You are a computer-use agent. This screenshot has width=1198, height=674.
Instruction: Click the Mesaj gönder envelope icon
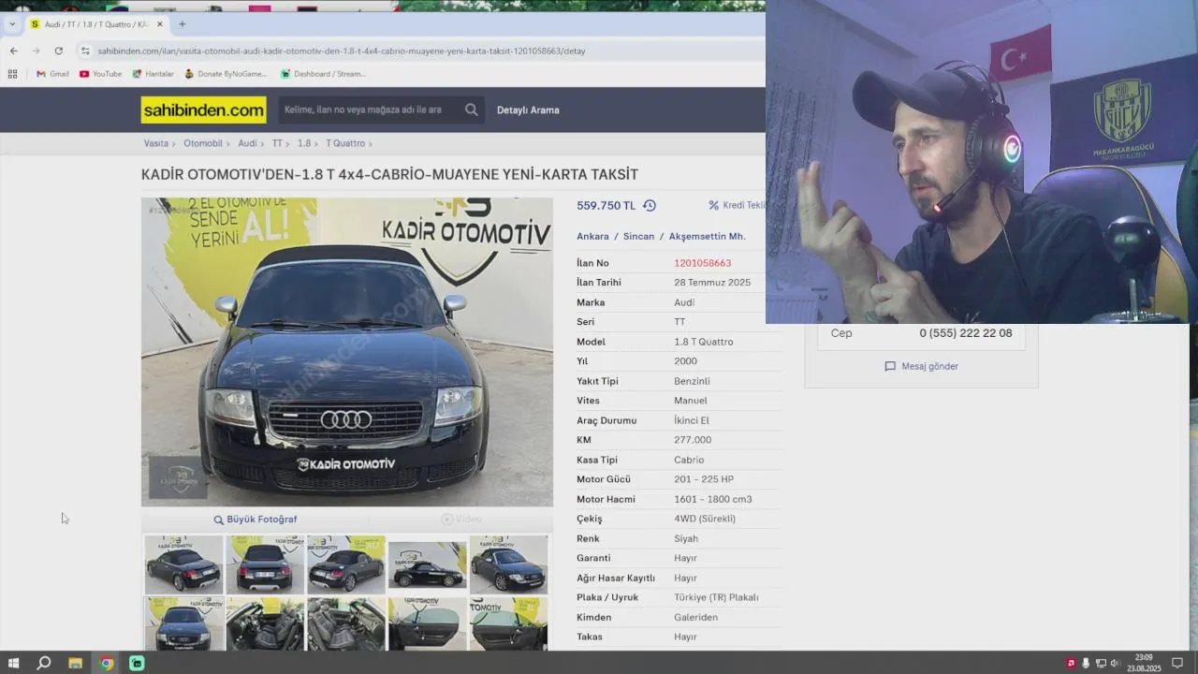click(x=890, y=366)
